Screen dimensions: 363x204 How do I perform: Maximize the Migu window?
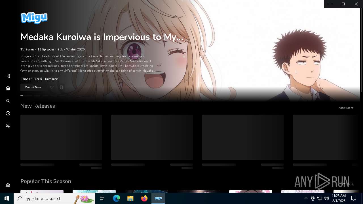(343, 4)
